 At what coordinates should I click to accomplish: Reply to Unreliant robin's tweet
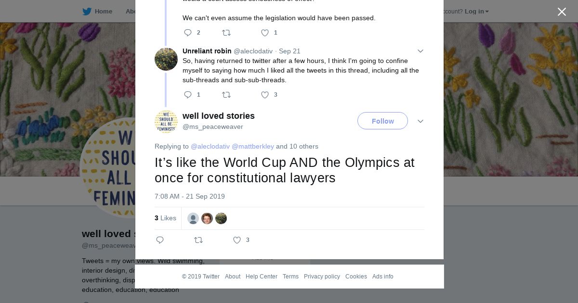188,95
